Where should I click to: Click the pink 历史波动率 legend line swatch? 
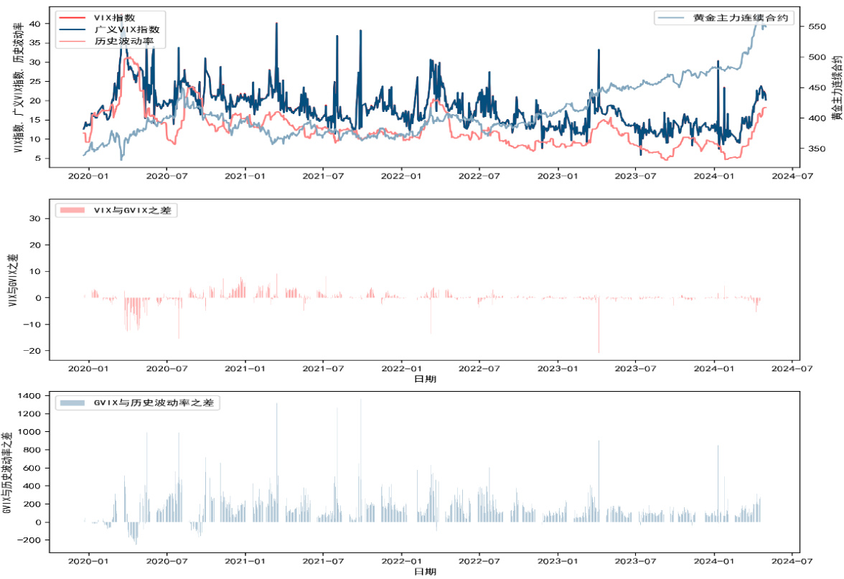click(x=73, y=42)
